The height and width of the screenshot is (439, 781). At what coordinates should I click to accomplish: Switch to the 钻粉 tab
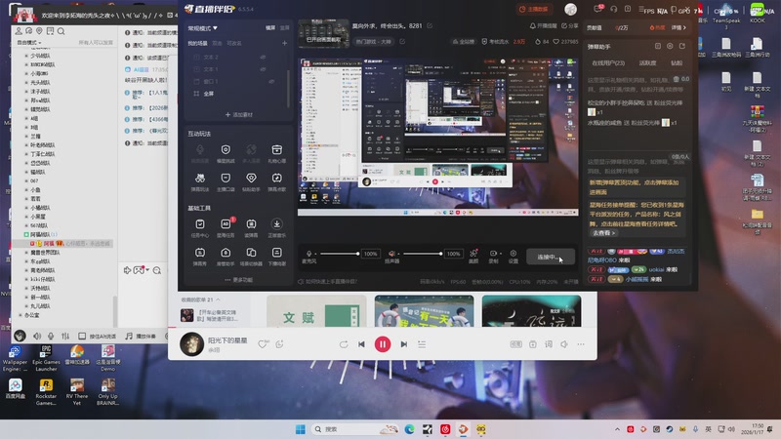pyautogui.click(x=677, y=63)
